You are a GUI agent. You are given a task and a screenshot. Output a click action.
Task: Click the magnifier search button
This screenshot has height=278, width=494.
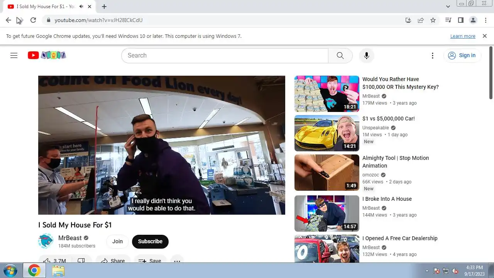[x=340, y=55]
